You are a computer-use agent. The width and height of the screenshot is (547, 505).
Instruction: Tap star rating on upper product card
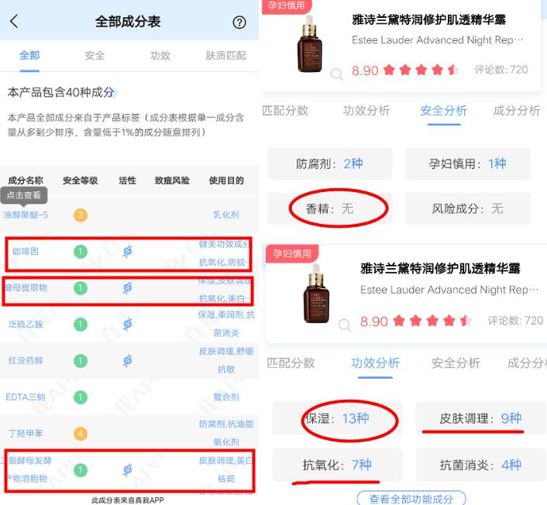click(421, 70)
